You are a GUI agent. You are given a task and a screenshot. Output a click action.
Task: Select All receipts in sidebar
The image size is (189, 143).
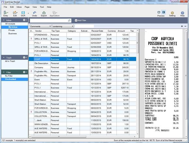click(10, 24)
